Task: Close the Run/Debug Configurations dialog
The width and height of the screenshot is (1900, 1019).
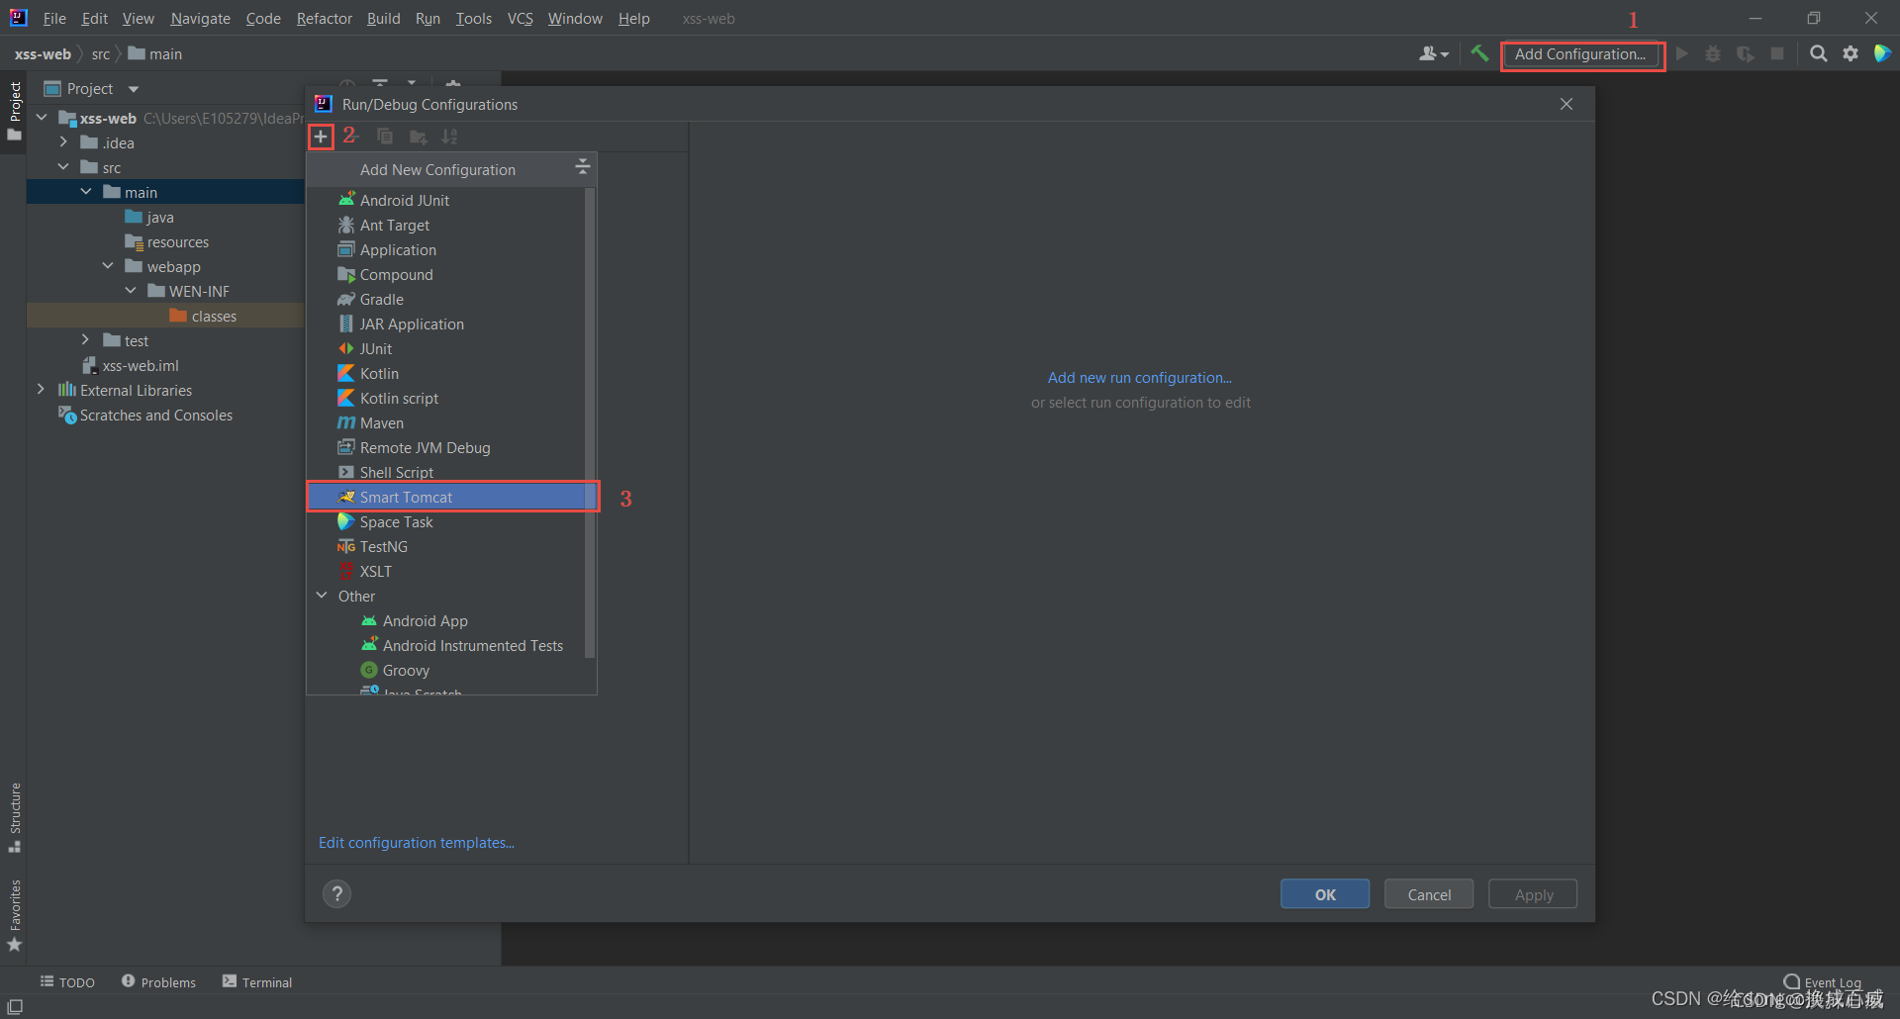Action: 1567,104
